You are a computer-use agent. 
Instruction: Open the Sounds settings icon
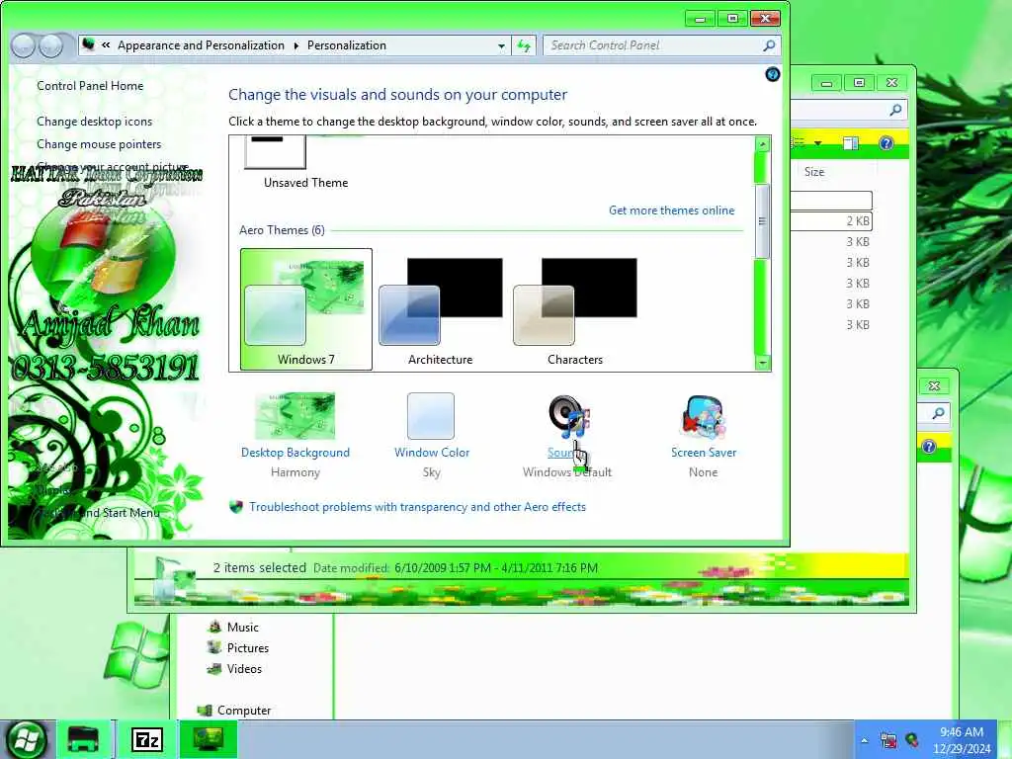(x=568, y=416)
